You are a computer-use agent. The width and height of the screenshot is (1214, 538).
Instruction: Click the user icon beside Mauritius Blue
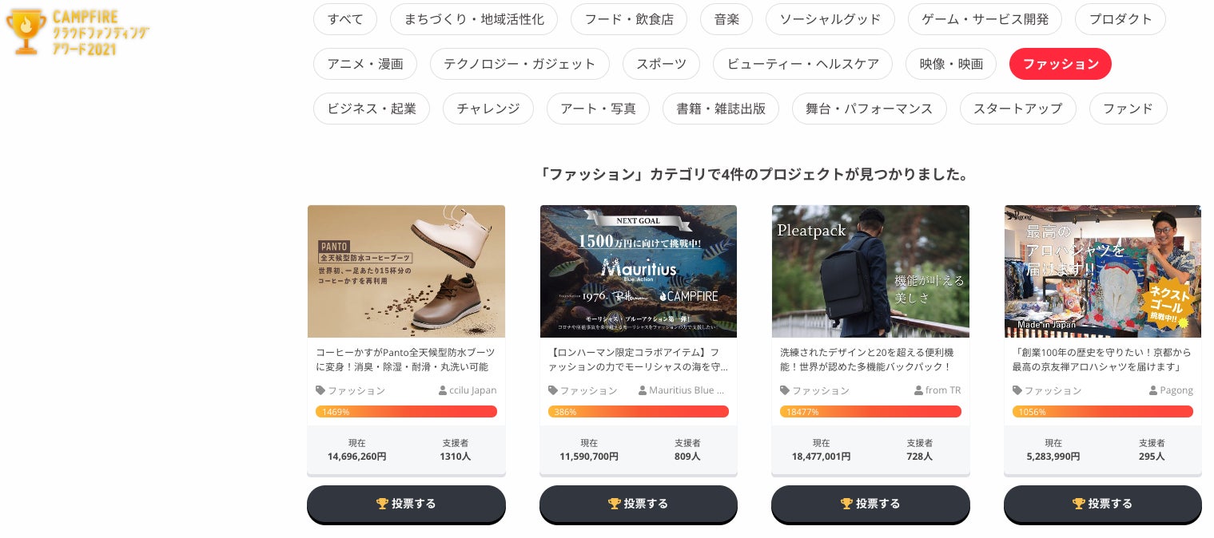[x=643, y=390]
